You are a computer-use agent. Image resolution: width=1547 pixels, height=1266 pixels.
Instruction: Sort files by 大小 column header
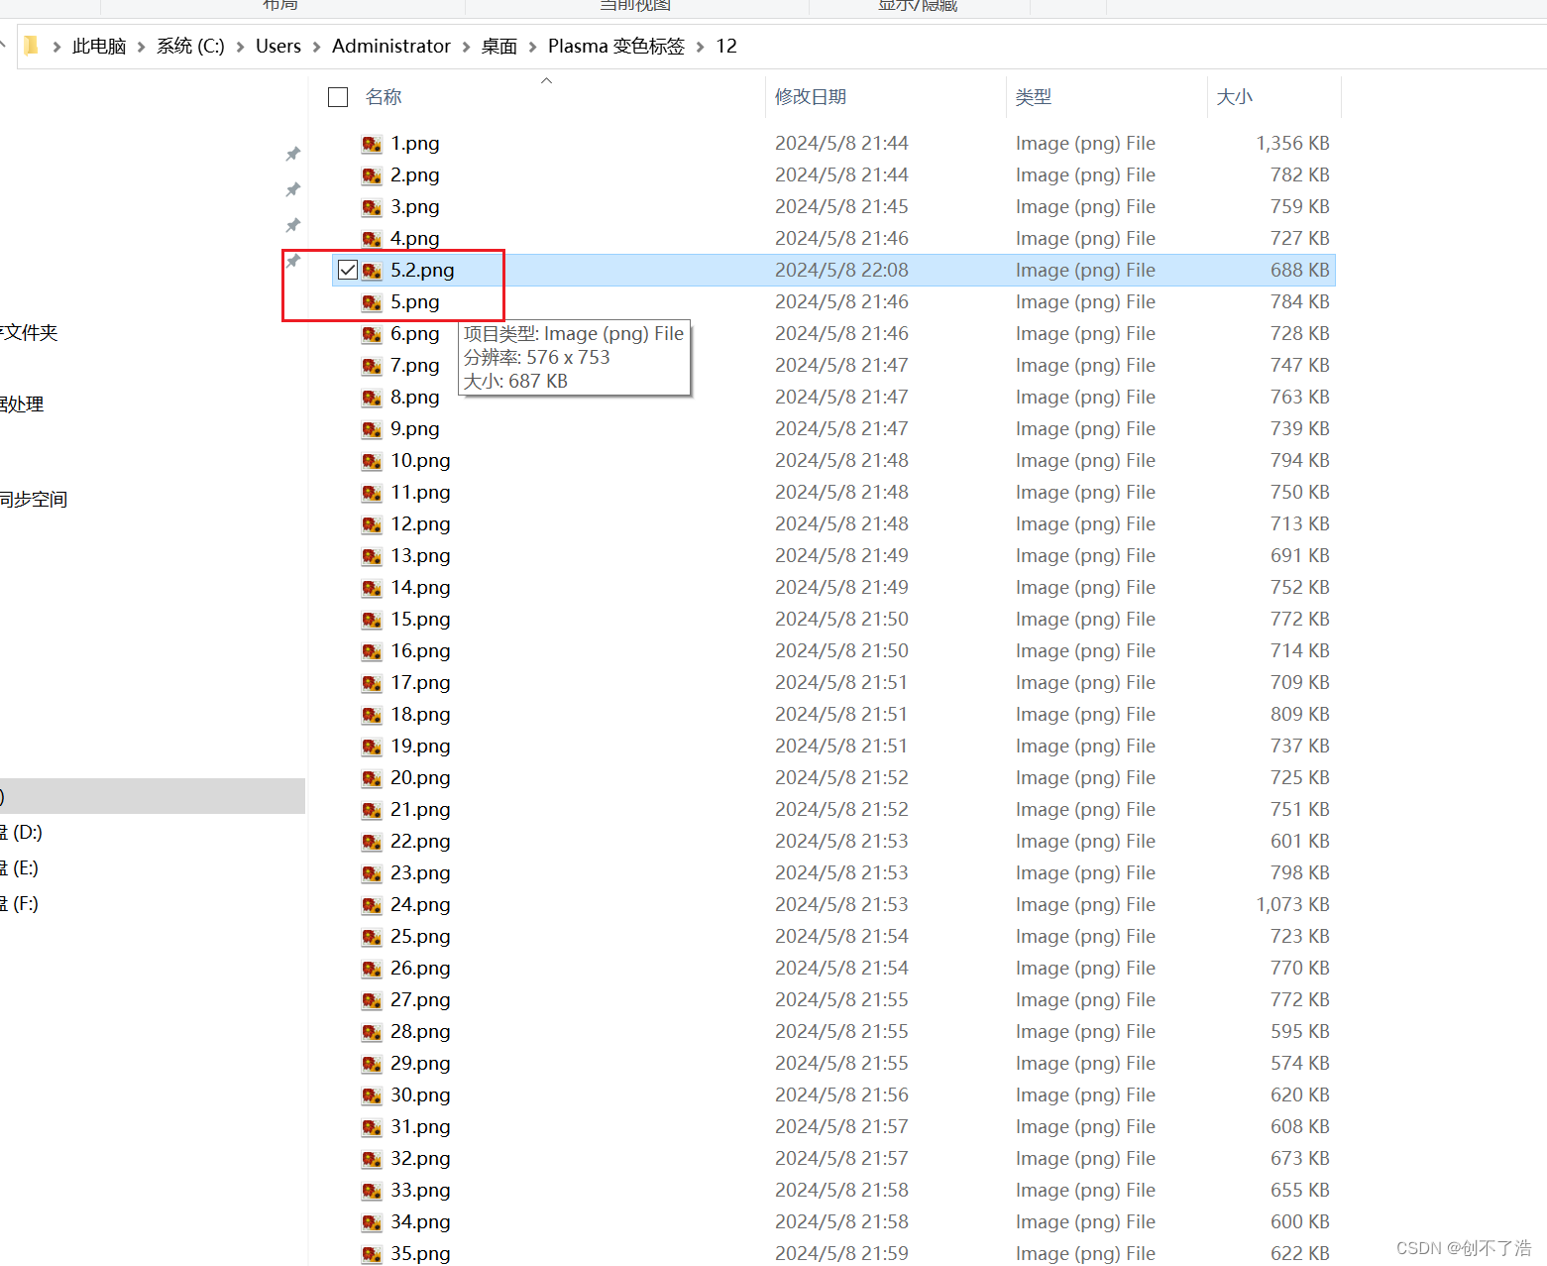pyautogui.click(x=1235, y=97)
